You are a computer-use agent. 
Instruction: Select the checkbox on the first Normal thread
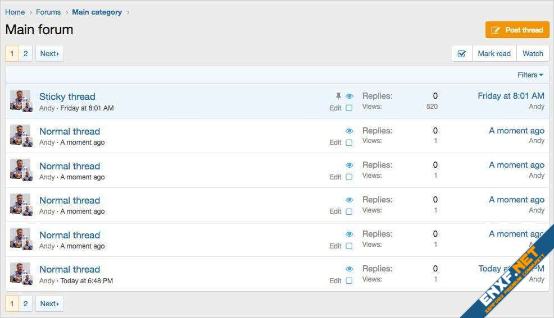click(x=349, y=143)
